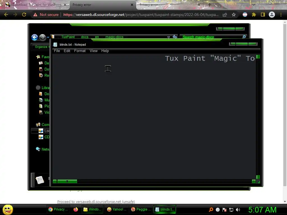The image size is (287, 215).
Task: Click magic-docs in the Explorer breadcrumb
Action: point(114,37)
